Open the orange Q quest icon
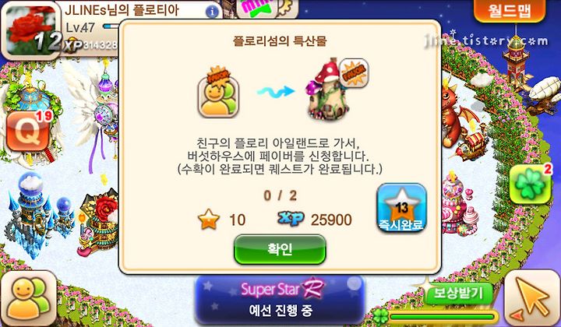The image size is (561, 327). tap(29, 131)
